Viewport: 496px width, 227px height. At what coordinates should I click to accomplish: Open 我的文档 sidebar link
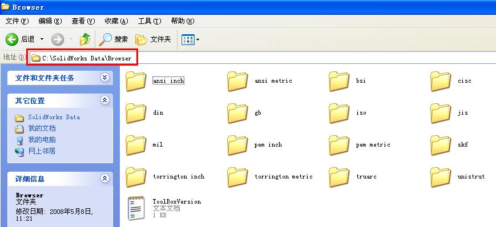(x=42, y=128)
